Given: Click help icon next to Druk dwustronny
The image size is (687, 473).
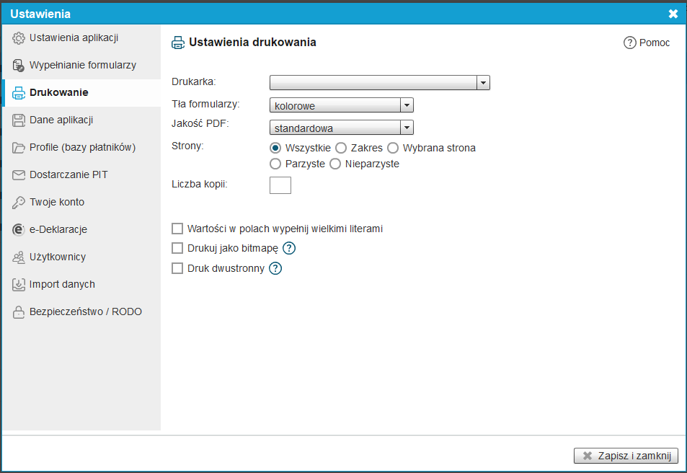Looking at the screenshot, I should click(x=275, y=269).
